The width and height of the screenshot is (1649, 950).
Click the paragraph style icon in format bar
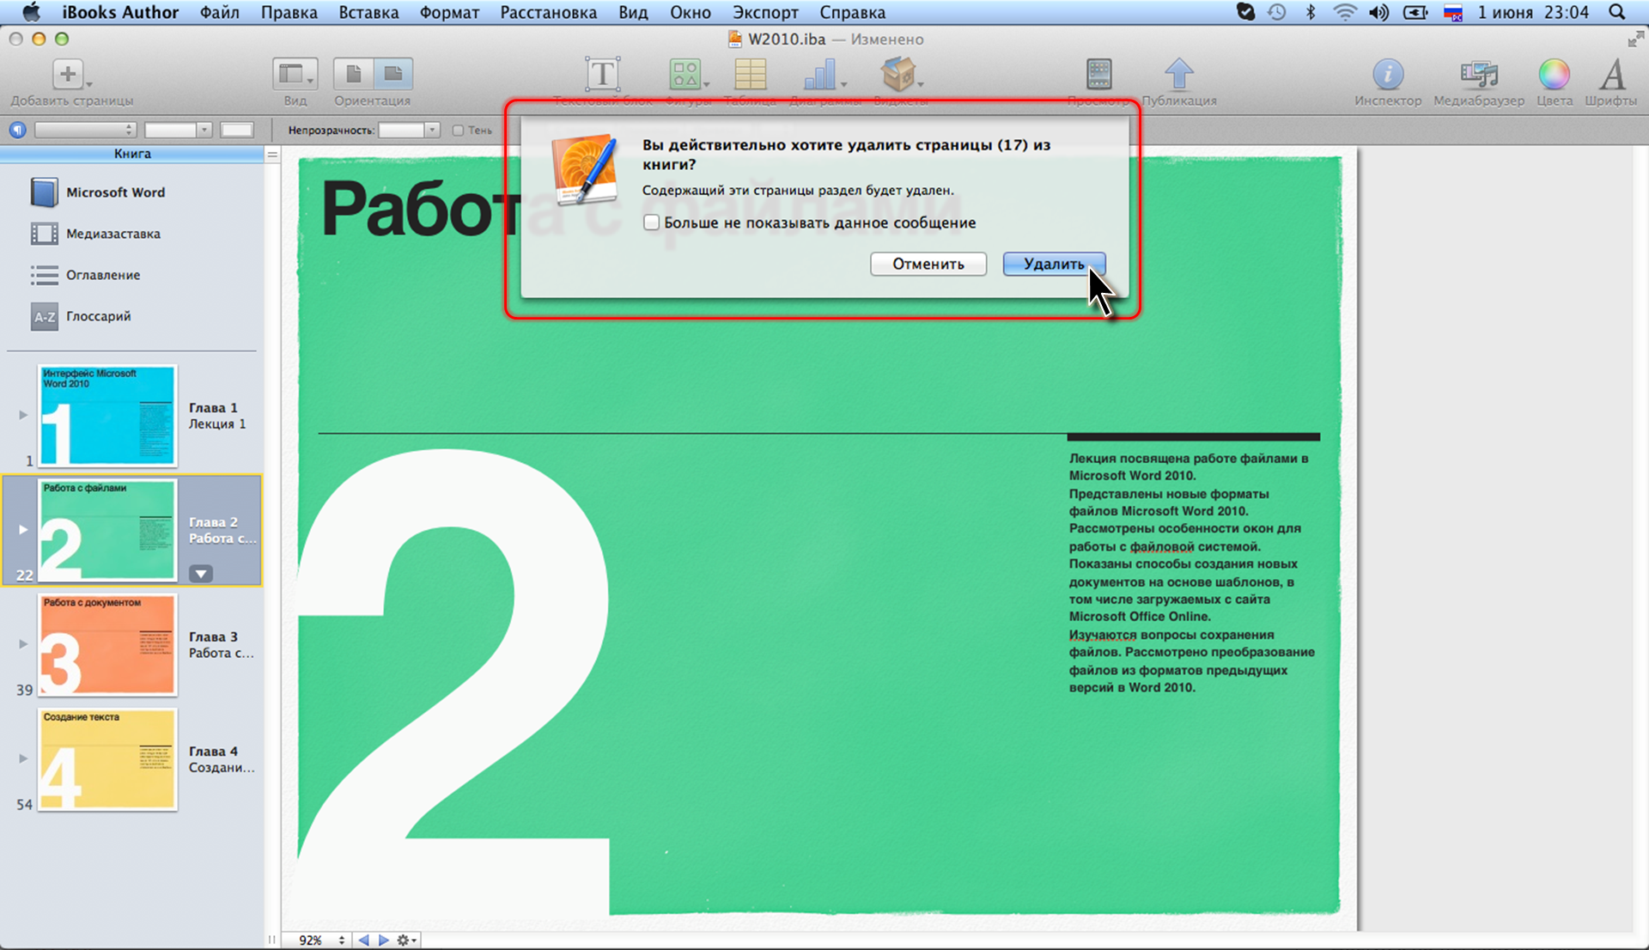point(17,130)
